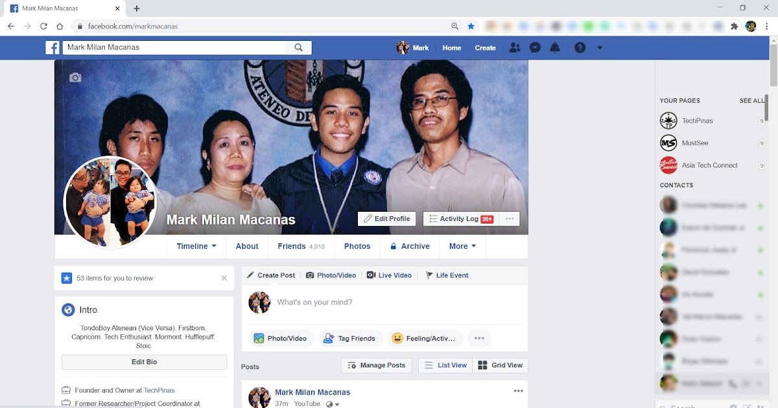Image resolution: width=778 pixels, height=408 pixels.
Task: Click the Tag Friends icon
Action: coord(329,338)
